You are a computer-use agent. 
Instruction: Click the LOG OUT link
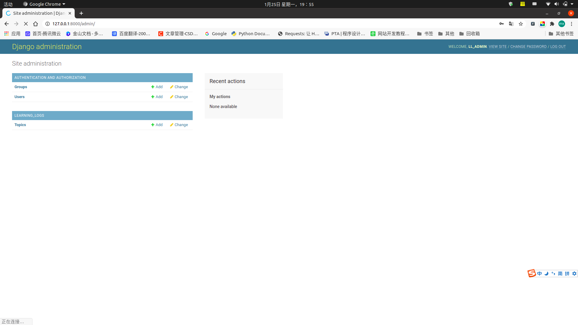click(x=558, y=47)
